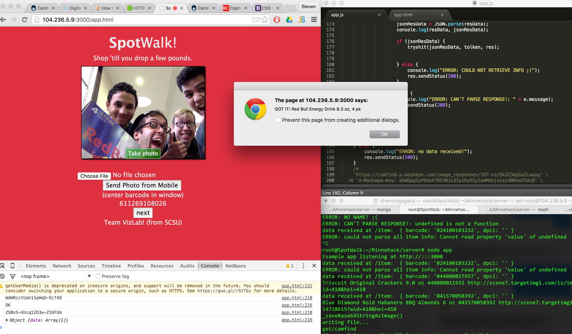
Task: Click the Chrome icon in the alert dialog
Action: (255, 110)
